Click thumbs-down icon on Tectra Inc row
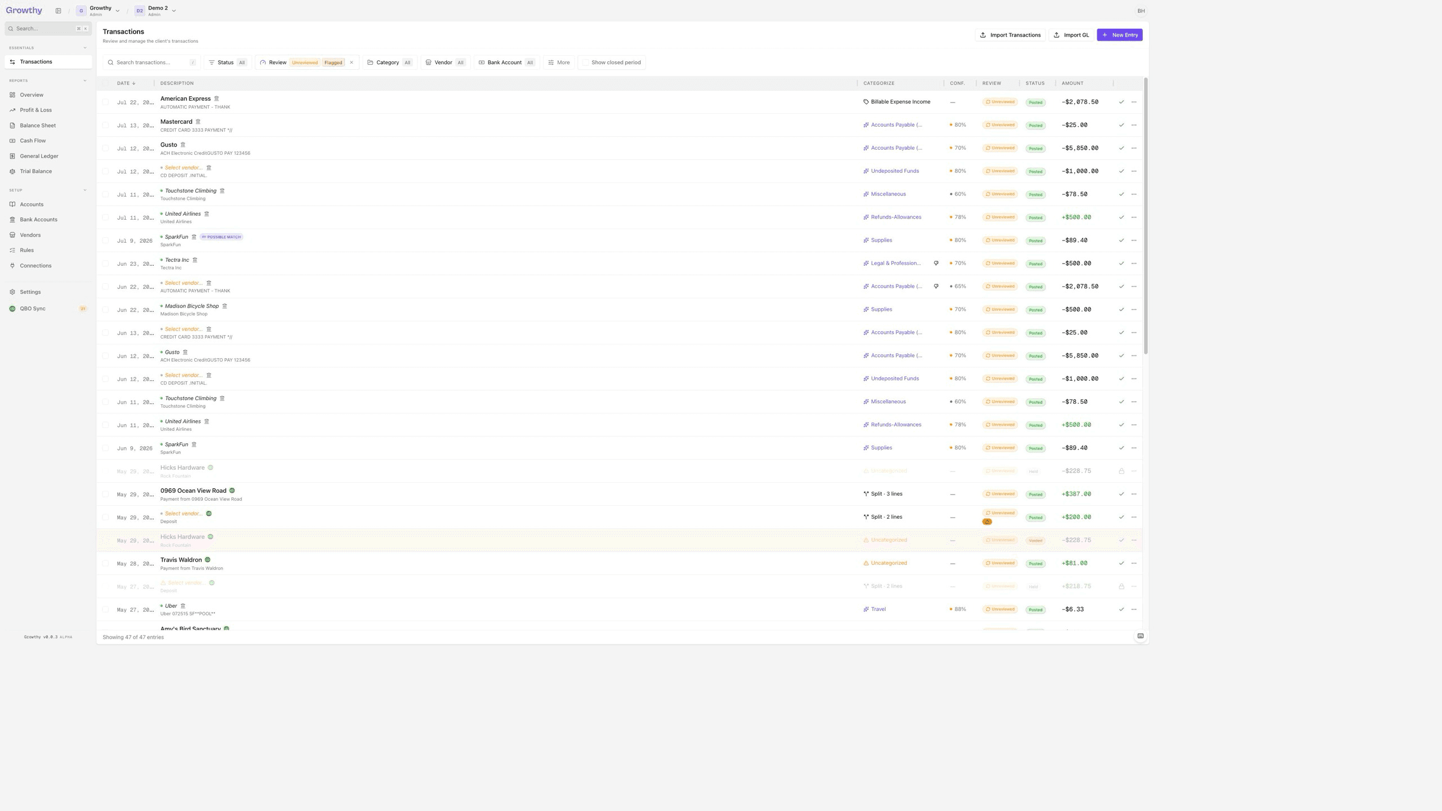 pyautogui.click(x=936, y=263)
